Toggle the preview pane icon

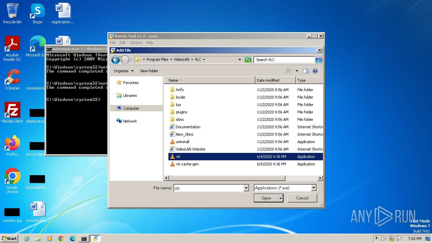click(x=305, y=71)
